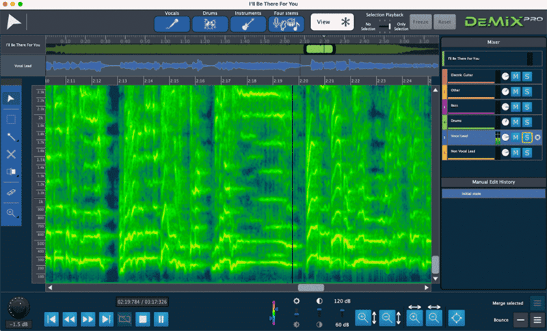Click the crosshair fit-to-view button

click(456, 317)
